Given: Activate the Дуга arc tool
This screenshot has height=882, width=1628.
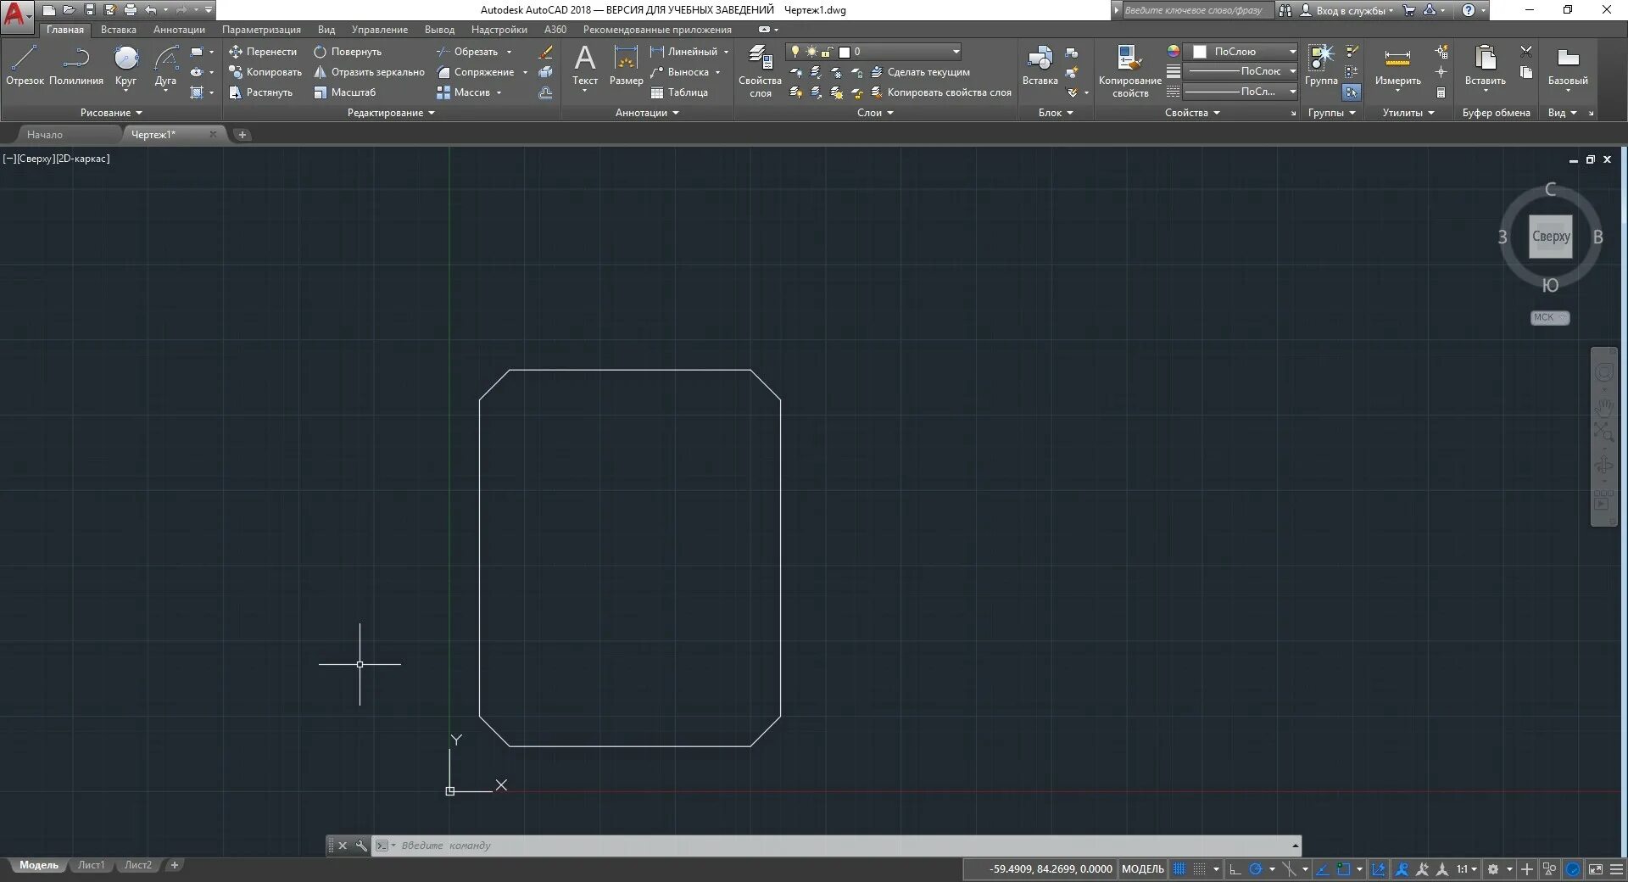Looking at the screenshot, I should coord(165,65).
